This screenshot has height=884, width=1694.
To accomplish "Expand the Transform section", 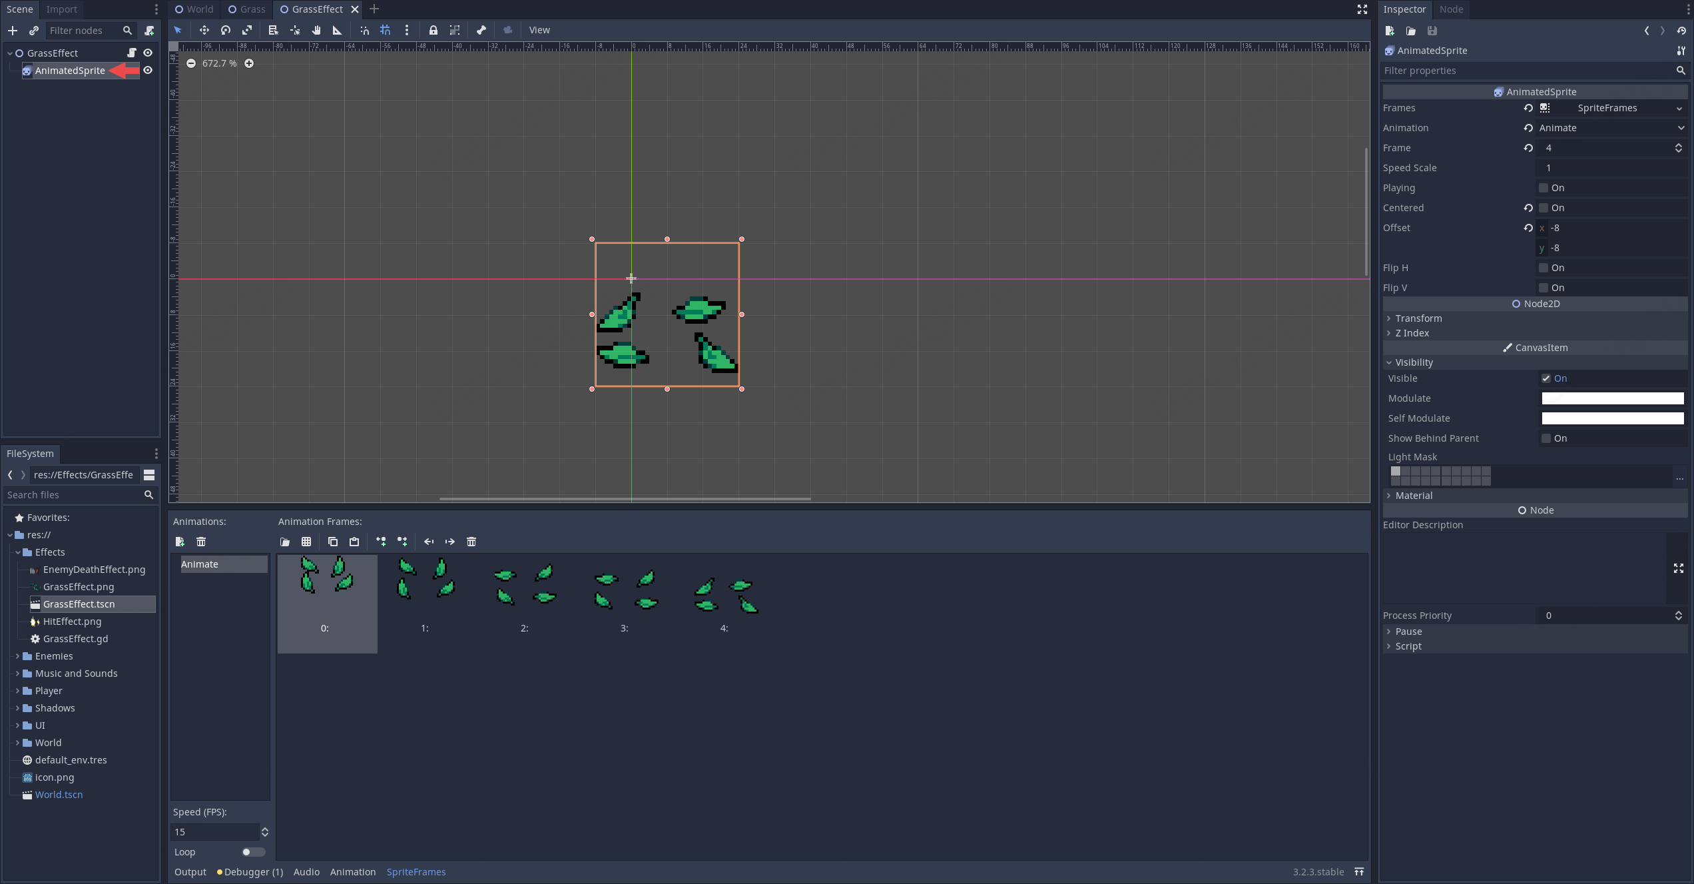I will tap(1418, 318).
